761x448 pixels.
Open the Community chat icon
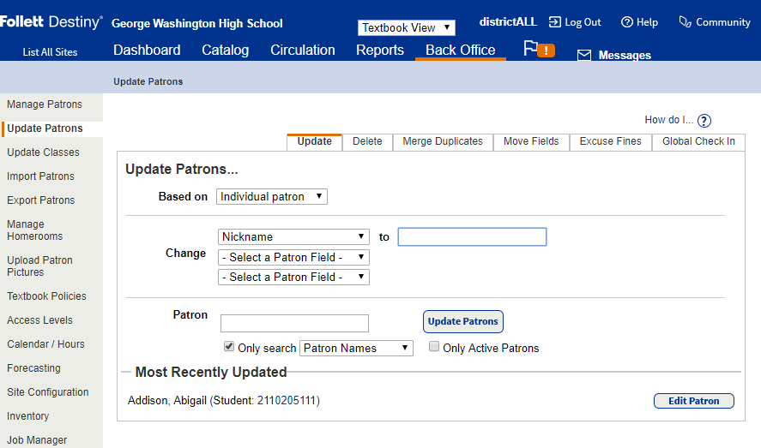(x=685, y=22)
